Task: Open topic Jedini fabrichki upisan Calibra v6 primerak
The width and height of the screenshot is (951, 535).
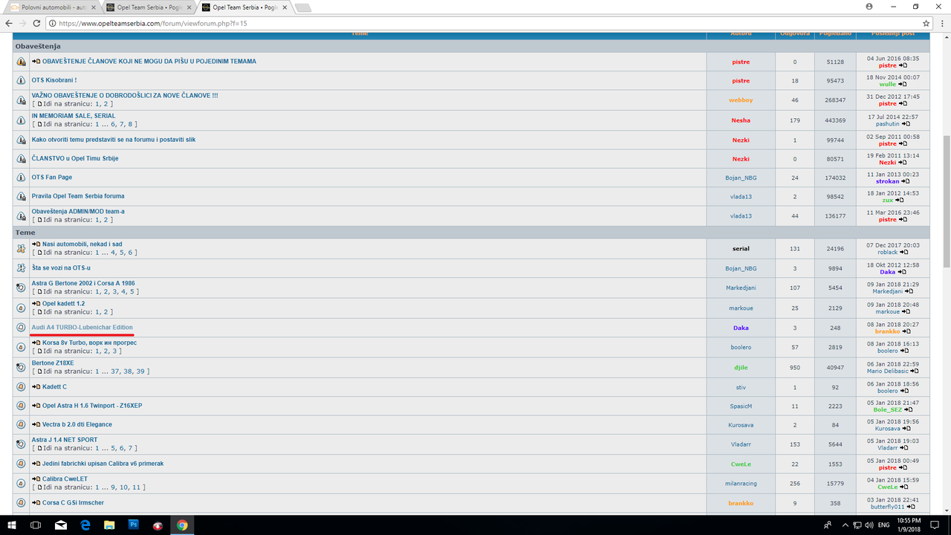Action: click(x=103, y=464)
